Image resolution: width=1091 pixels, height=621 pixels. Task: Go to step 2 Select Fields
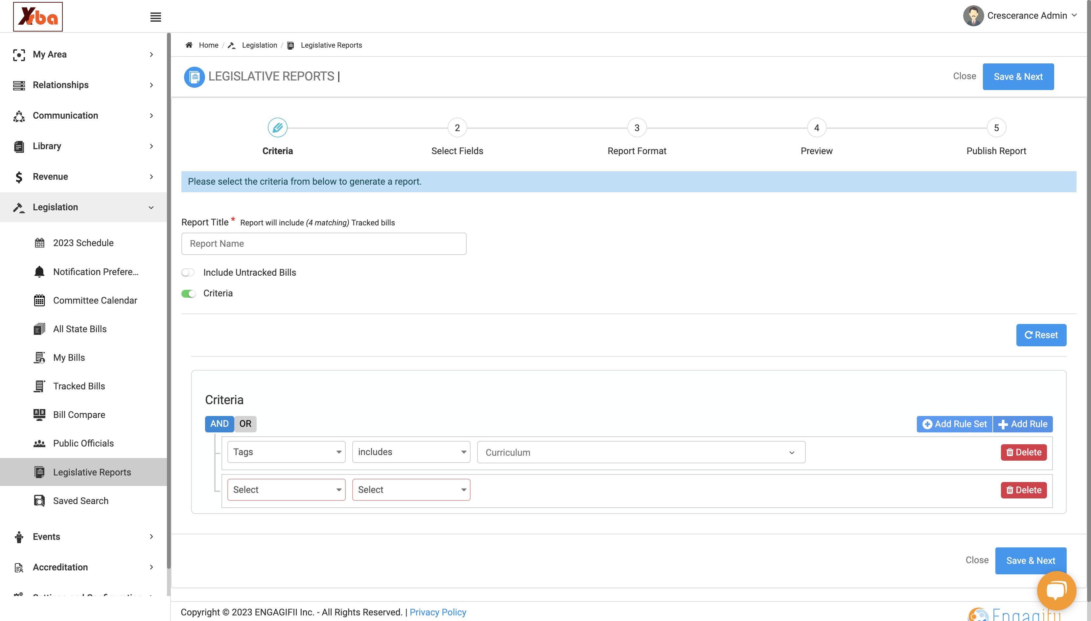[x=457, y=127]
